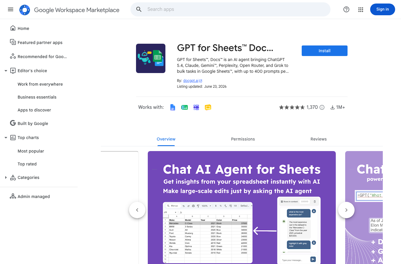401x264 pixels.
Task: Switch to the Reviews tab
Action: pyautogui.click(x=318, y=139)
